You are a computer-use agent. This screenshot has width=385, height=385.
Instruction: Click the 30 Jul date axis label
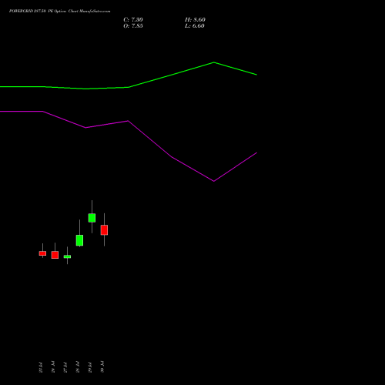[x=102, y=367]
